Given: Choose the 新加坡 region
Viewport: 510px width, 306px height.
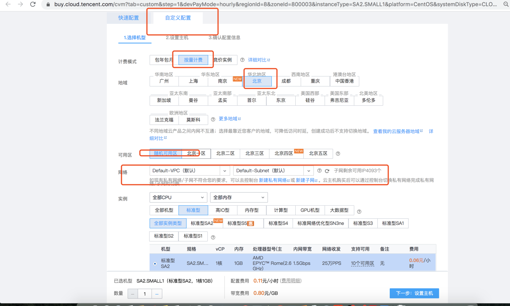Looking at the screenshot, I should (x=164, y=100).
